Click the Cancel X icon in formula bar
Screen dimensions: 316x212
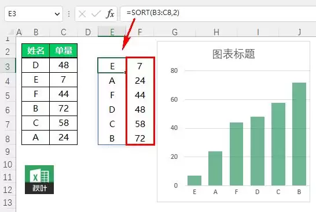coord(82,14)
